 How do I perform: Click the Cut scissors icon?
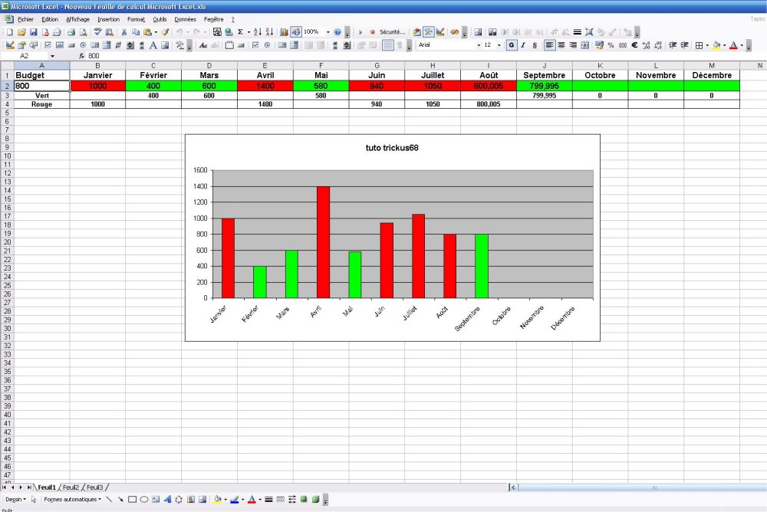tap(123, 32)
